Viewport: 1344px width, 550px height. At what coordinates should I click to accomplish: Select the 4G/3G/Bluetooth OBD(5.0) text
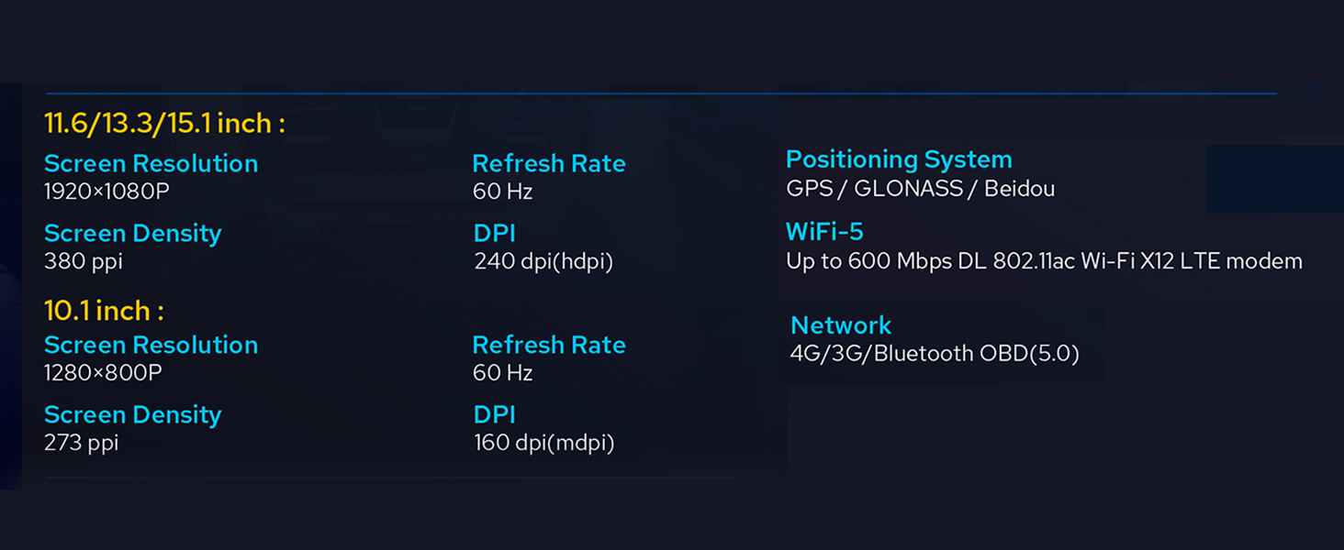[x=935, y=353]
